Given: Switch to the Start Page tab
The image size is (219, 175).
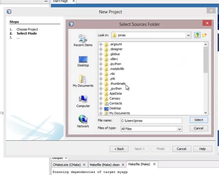Looking at the screenshot, I should point(60,1).
